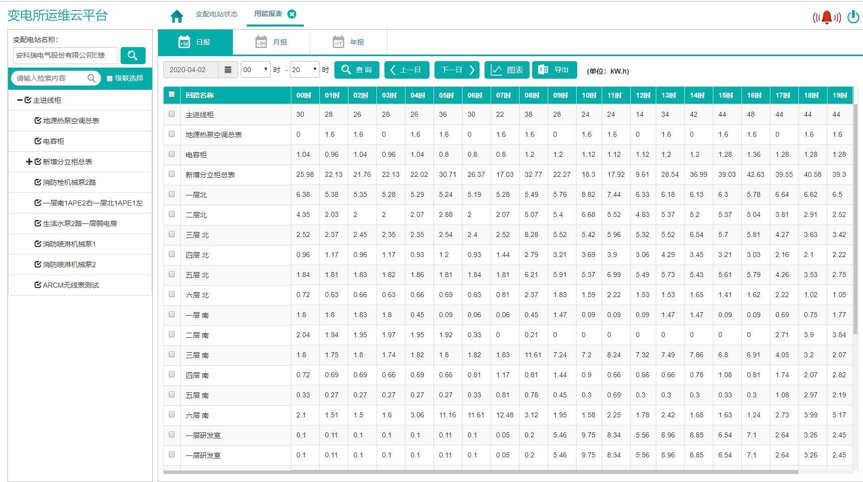Screen dimensions: 863x482
Task: Click the magnifier in tree search box
Action: (x=91, y=78)
